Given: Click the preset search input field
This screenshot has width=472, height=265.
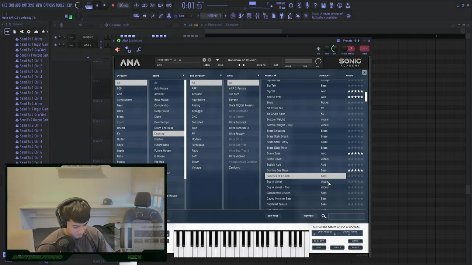Looking at the screenshot, I should [x=347, y=216].
